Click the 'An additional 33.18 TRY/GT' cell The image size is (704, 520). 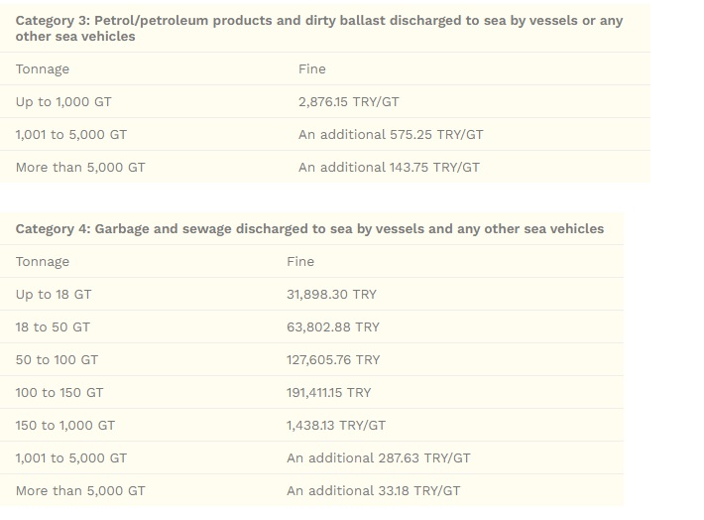(373, 490)
